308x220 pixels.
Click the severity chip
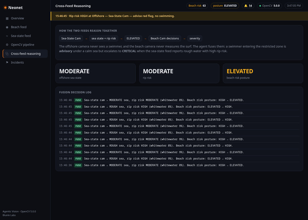point(195,38)
